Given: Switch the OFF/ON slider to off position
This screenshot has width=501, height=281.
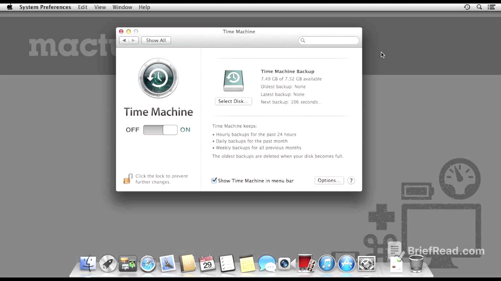Looking at the screenshot, I should [153, 130].
